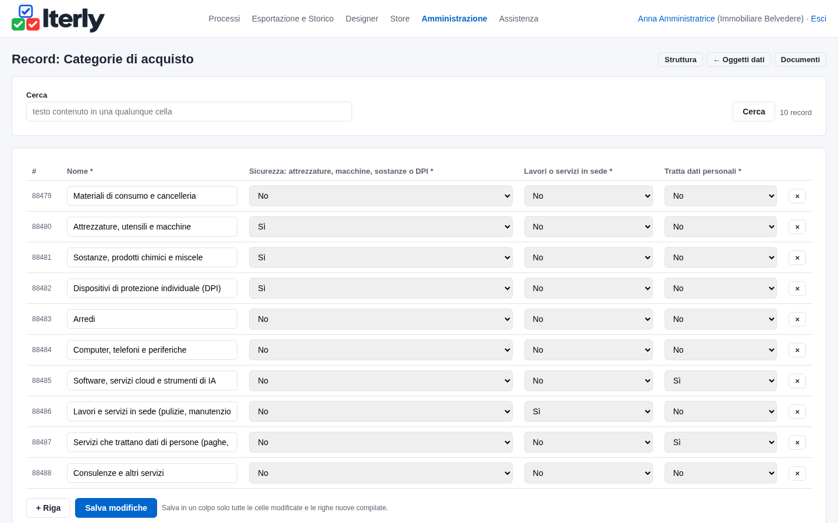Open Esportazione e Storico menu item
This screenshot has width=838, height=523.
tap(293, 19)
